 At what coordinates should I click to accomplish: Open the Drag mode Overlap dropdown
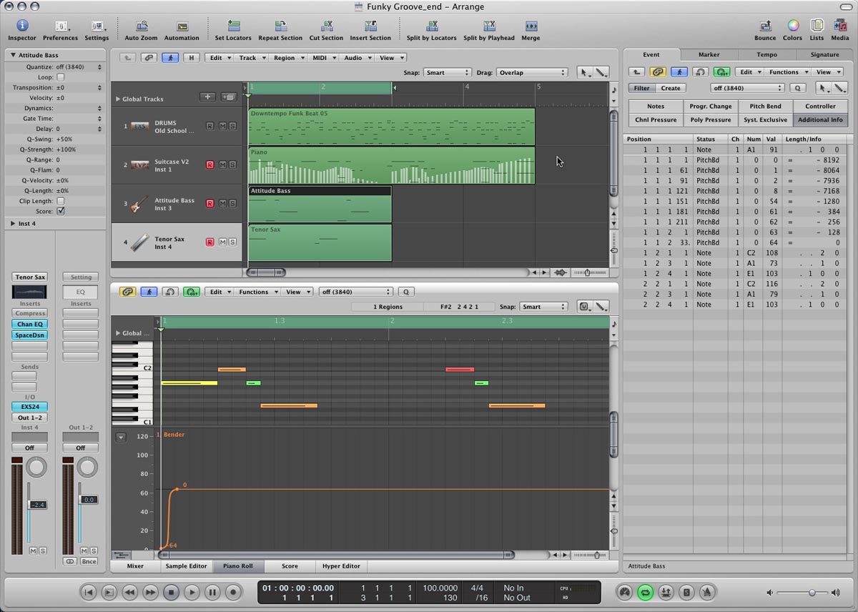pos(531,72)
